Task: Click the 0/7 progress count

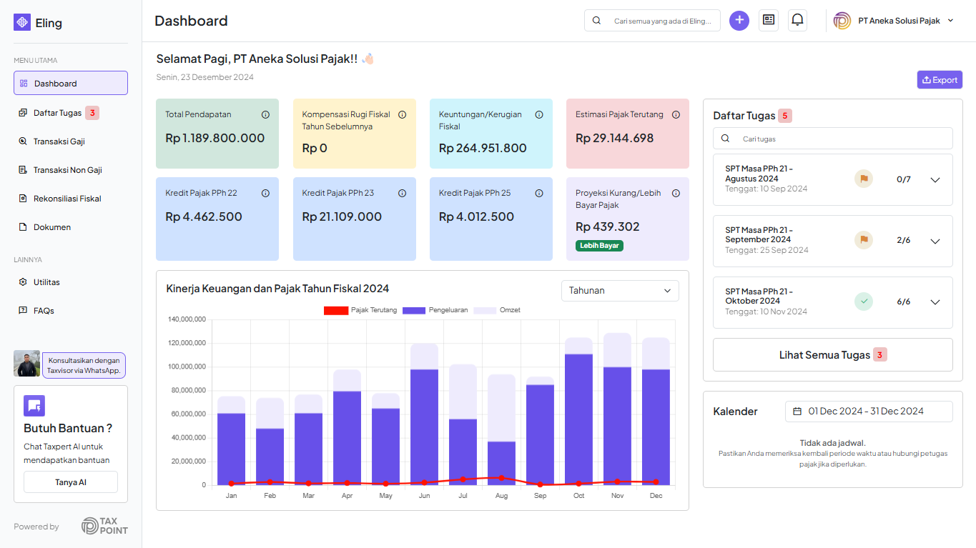Action: click(904, 179)
